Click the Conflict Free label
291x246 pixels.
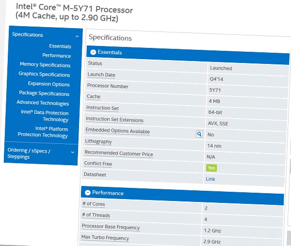tap(98, 164)
